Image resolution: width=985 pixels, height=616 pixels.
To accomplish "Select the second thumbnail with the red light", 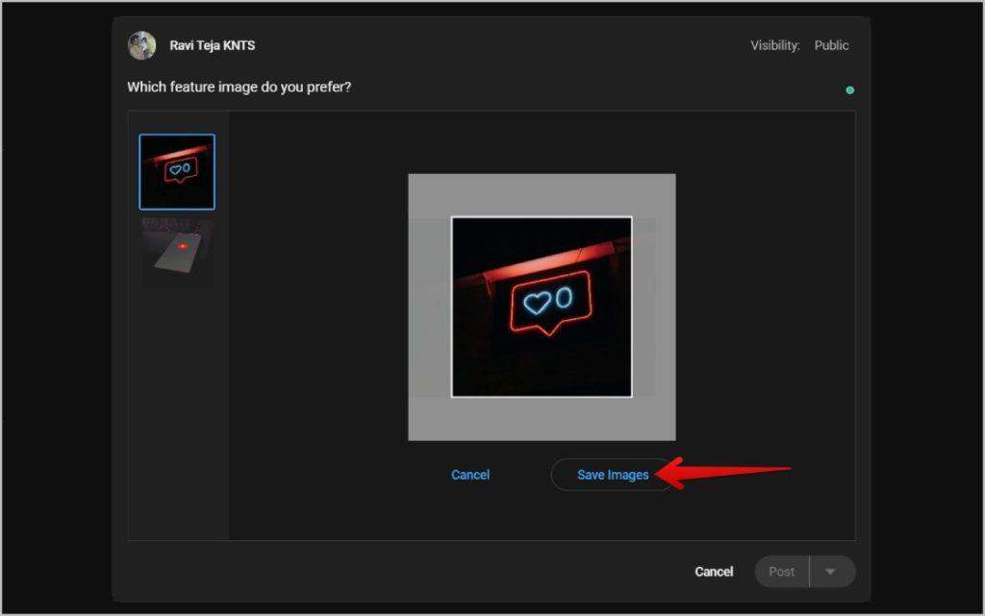I will point(177,253).
